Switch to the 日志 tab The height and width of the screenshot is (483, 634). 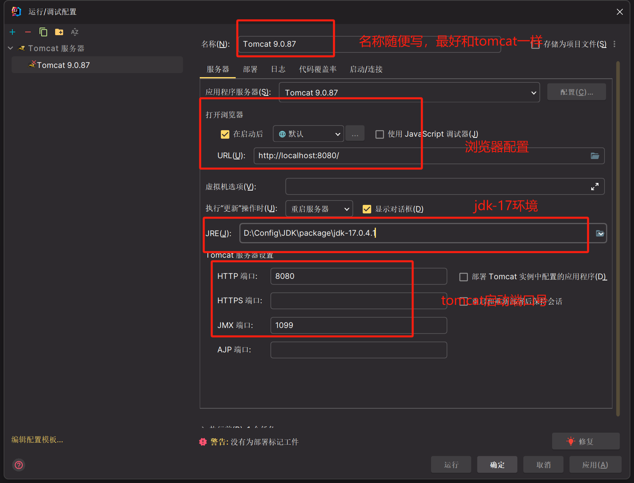click(x=278, y=69)
